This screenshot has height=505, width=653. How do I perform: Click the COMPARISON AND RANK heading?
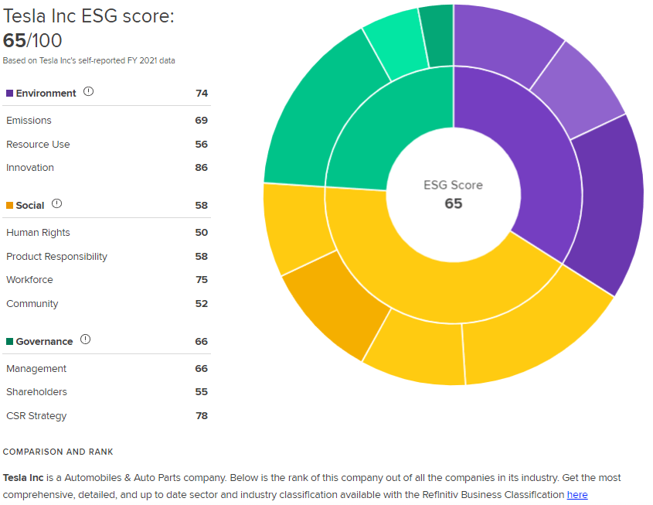point(58,452)
